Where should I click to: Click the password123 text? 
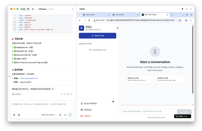pyautogui.click(x=25, y=82)
